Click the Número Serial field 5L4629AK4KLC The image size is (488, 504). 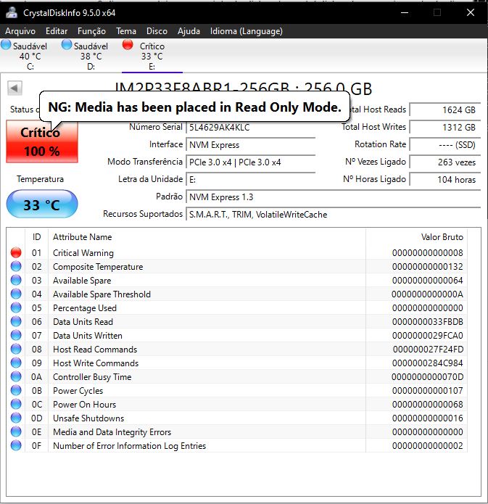250,128
